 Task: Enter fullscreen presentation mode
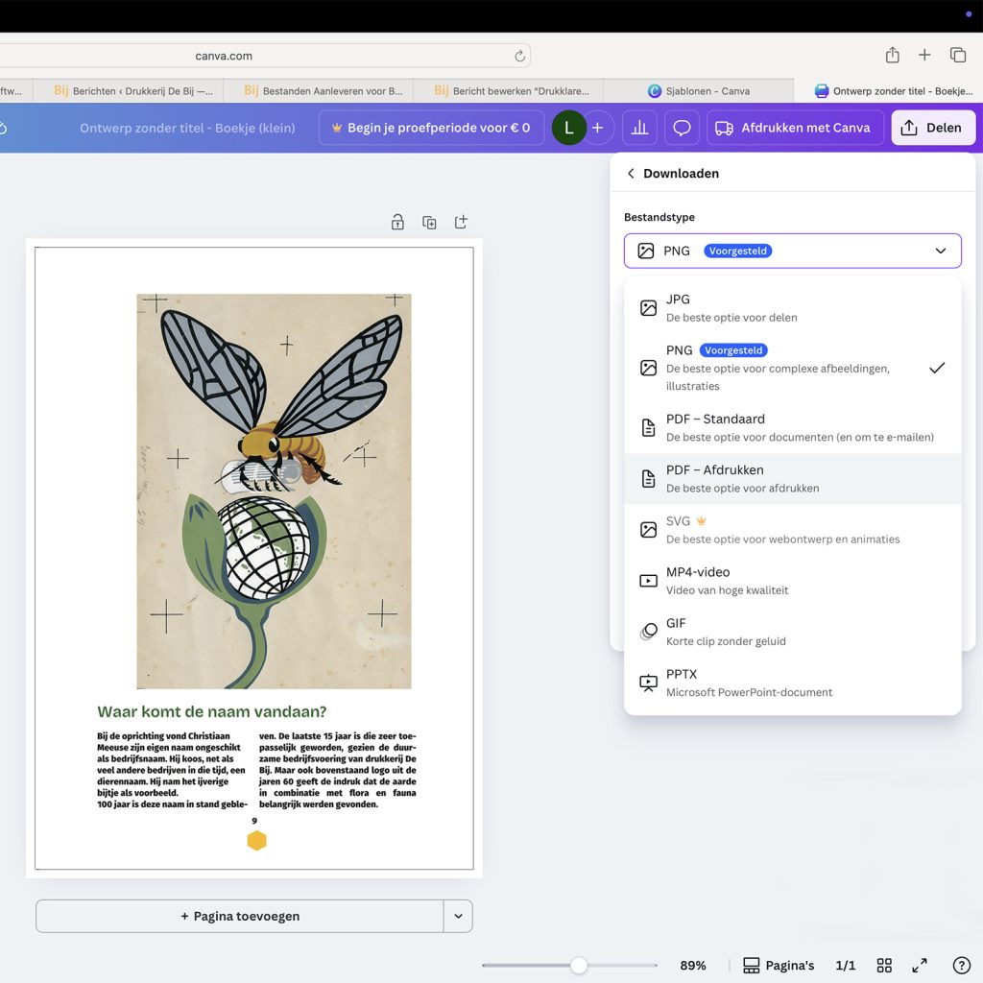pyautogui.click(x=920, y=966)
